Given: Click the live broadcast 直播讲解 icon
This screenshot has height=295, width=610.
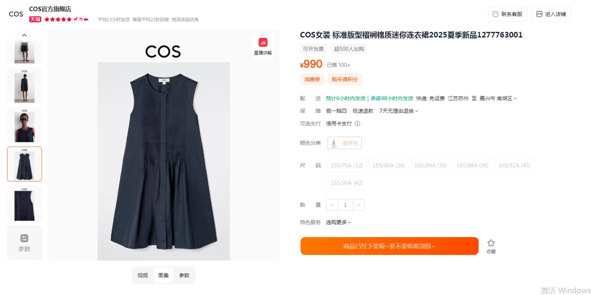Looking at the screenshot, I should [263, 42].
